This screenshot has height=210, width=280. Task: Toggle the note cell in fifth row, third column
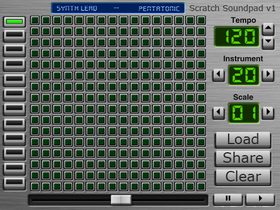coord(57,64)
